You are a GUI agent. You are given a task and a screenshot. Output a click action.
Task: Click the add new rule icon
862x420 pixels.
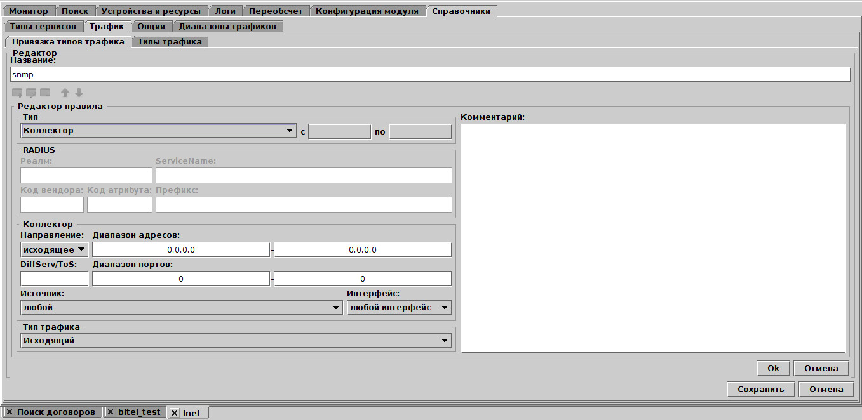(x=16, y=93)
